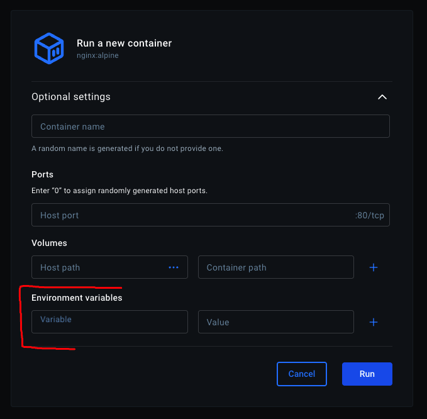Click the blue container cube icon
Image resolution: width=427 pixels, height=419 pixels.
48,48
